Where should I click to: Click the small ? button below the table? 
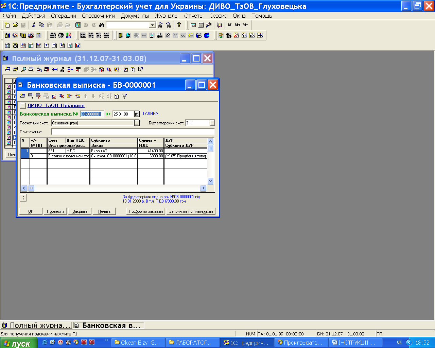[x=23, y=198]
